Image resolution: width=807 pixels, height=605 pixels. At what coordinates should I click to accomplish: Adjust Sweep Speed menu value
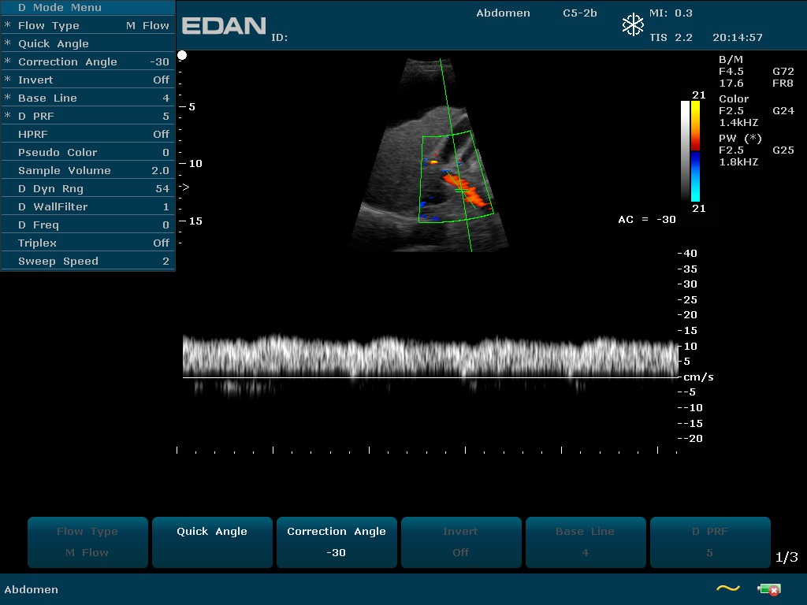coord(87,261)
